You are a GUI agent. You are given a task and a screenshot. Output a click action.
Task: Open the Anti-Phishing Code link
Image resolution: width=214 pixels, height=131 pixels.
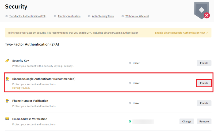pos(103,16)
